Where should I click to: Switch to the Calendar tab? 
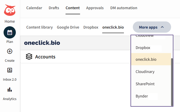[x=34, y=8]
